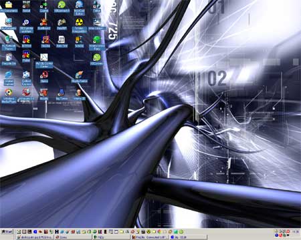The image size is (301, 240).
Task: Click the system tray clock
Action: coord(296,231)
